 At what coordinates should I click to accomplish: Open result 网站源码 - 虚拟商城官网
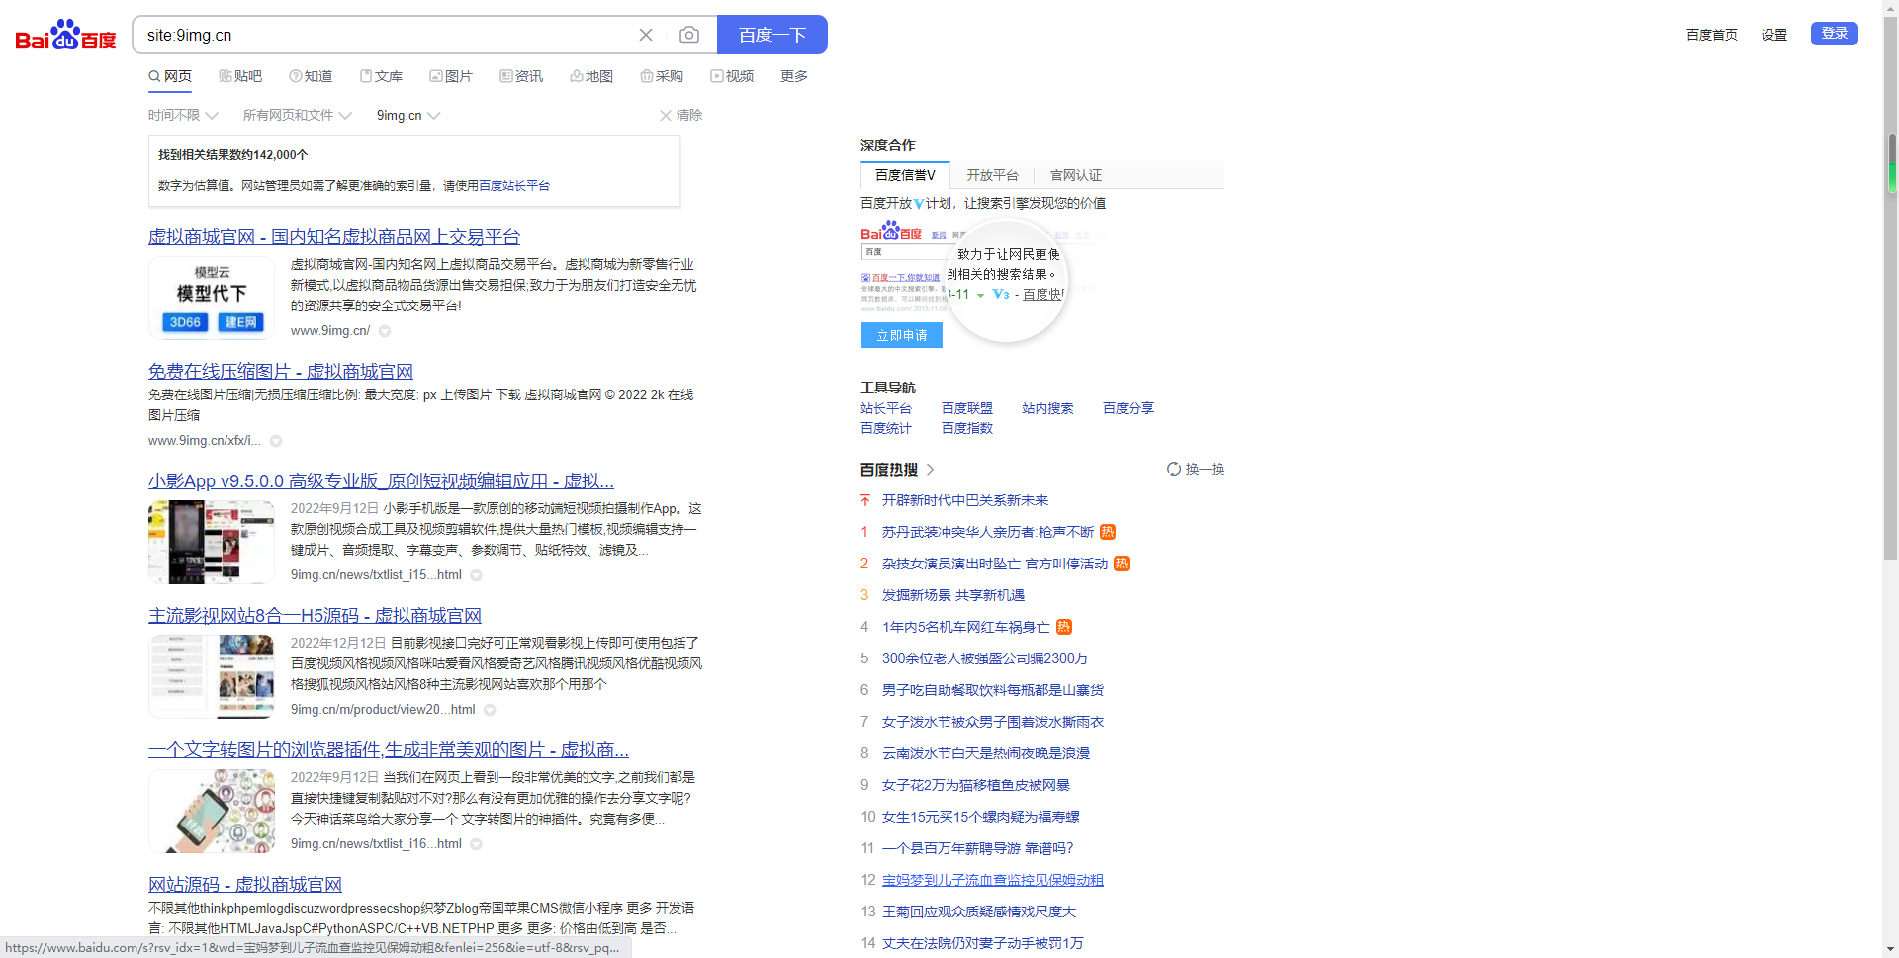point(245,884)
